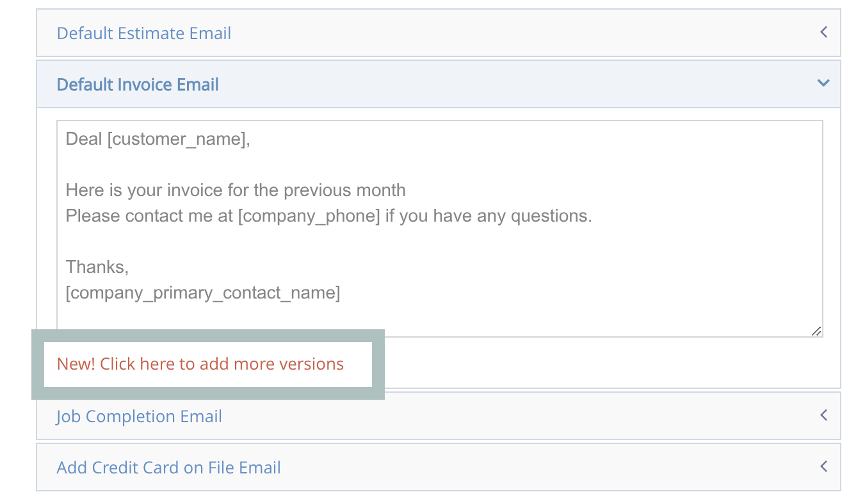Click the [company_primary_contact_name] placeholder text
The image size is (865, 492).
(x=202, y=293)
